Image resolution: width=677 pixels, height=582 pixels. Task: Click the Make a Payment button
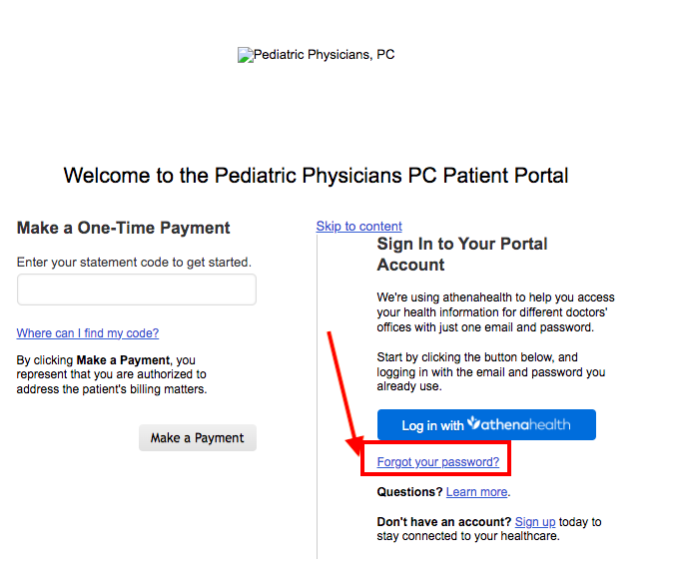tap(198, 438)
